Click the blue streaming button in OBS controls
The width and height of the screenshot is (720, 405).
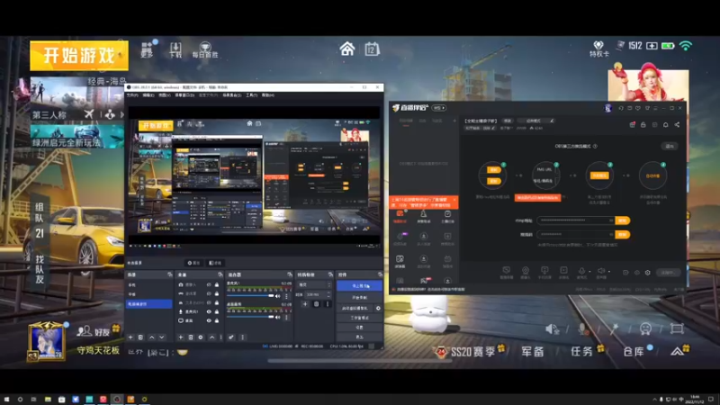tap(360, 285)
